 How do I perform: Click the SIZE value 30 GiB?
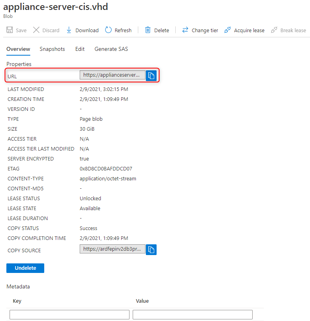point(87,129)
